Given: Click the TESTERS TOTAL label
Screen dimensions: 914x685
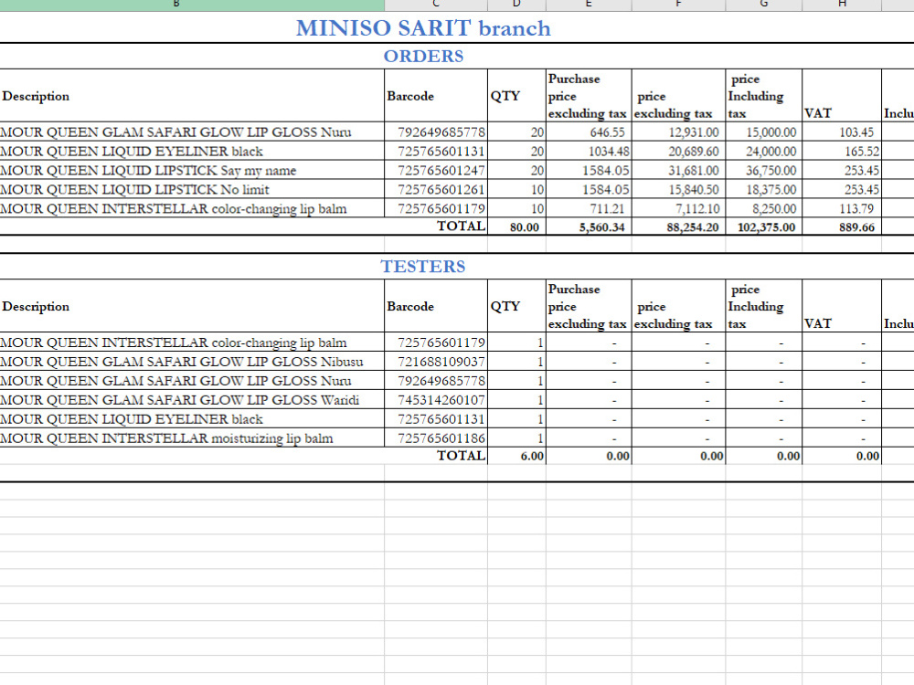Looking at the screenshot, I should pos(461,456).
